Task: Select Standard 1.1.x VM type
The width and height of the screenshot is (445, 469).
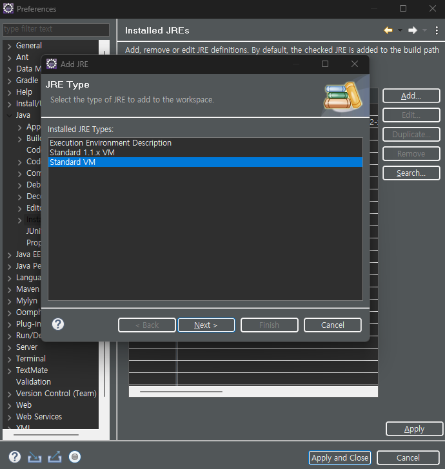Action: click(x=205, y=152)
